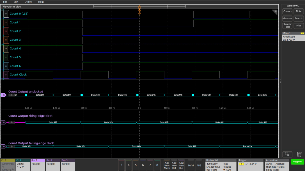305x171 pixels.
Task: Select the D7 Count Clock channel handle
Action: pyautogui.click(x=6, y=75)
